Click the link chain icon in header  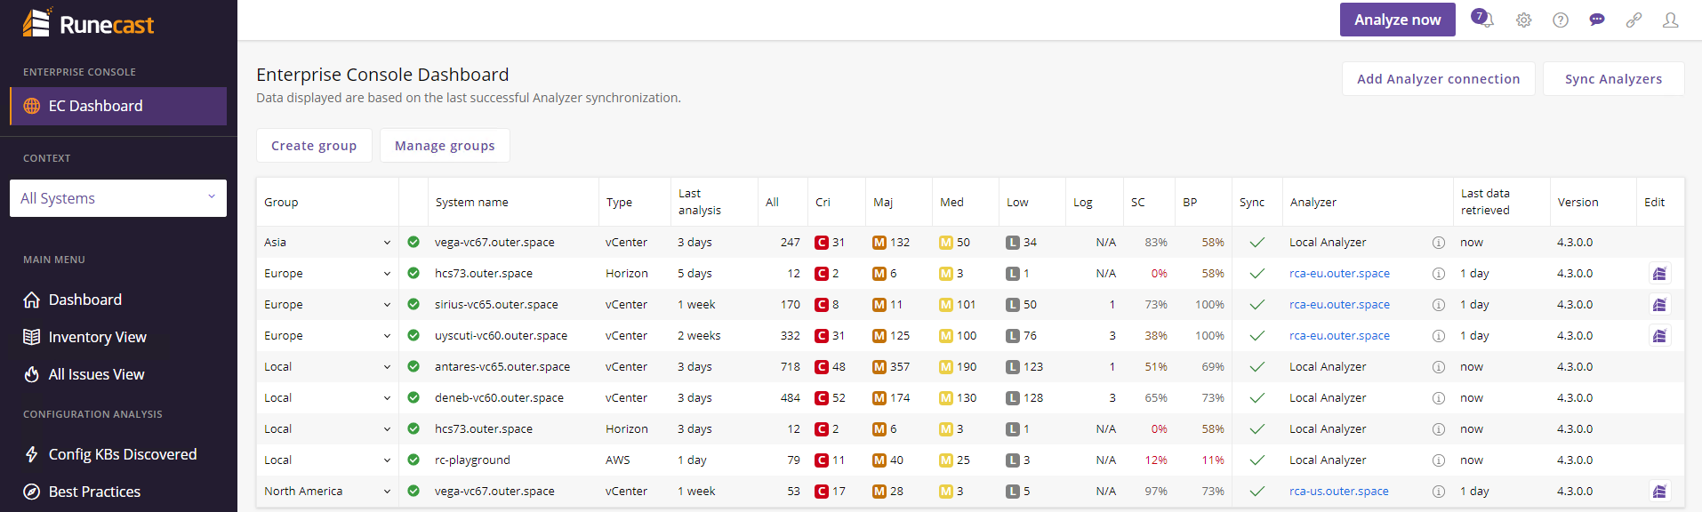tap(1634, 20)
